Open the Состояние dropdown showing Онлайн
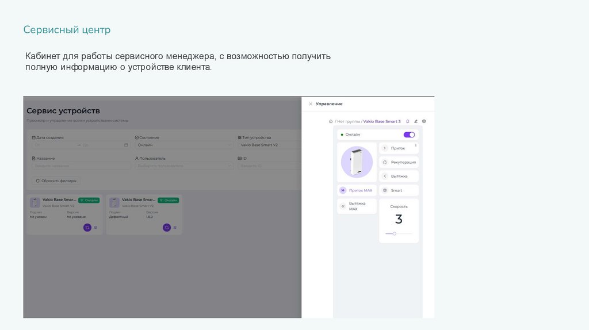Image resolution: width=589 pixels, height=330 pixels. 184,145
